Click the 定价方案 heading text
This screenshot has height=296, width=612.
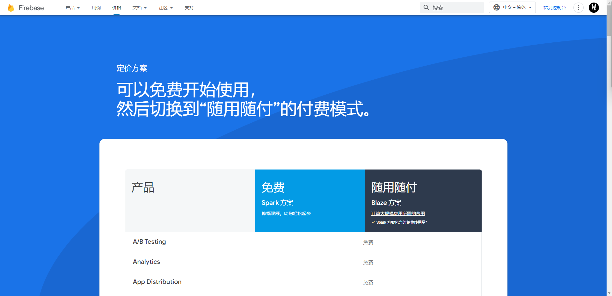coord(132,68)
